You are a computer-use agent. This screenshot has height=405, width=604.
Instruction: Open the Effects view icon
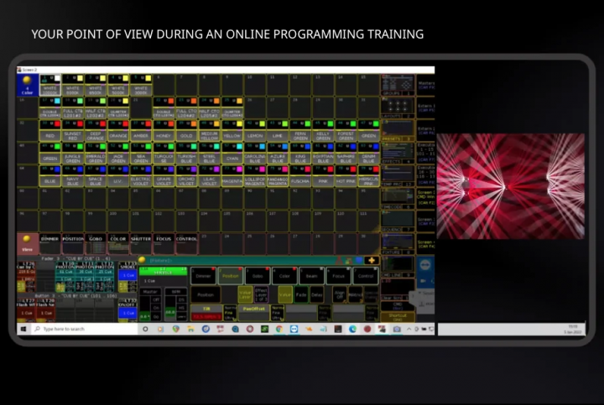pos(397,153)
